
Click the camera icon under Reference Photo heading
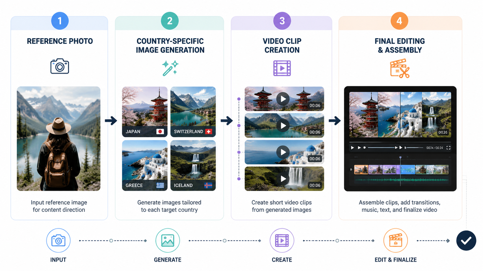tap(60, 66)
